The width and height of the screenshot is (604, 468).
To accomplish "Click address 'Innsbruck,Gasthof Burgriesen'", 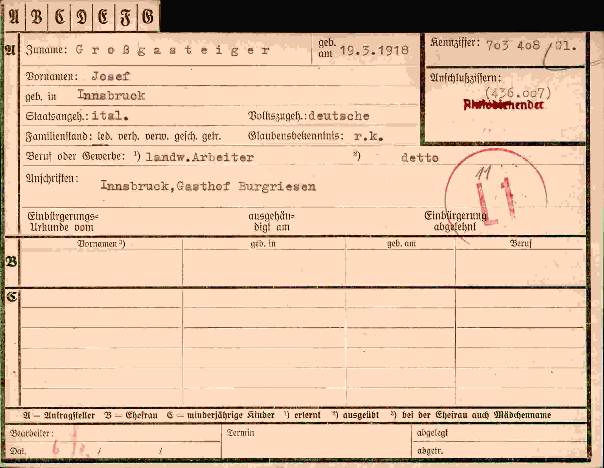I will coord(208,186).
